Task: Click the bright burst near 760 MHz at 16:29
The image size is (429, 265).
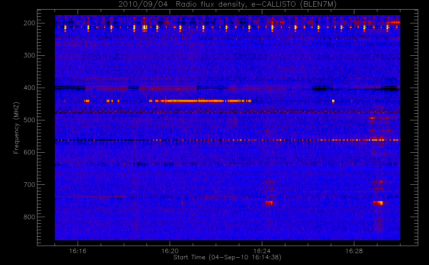Action: (x=378, y=203)
